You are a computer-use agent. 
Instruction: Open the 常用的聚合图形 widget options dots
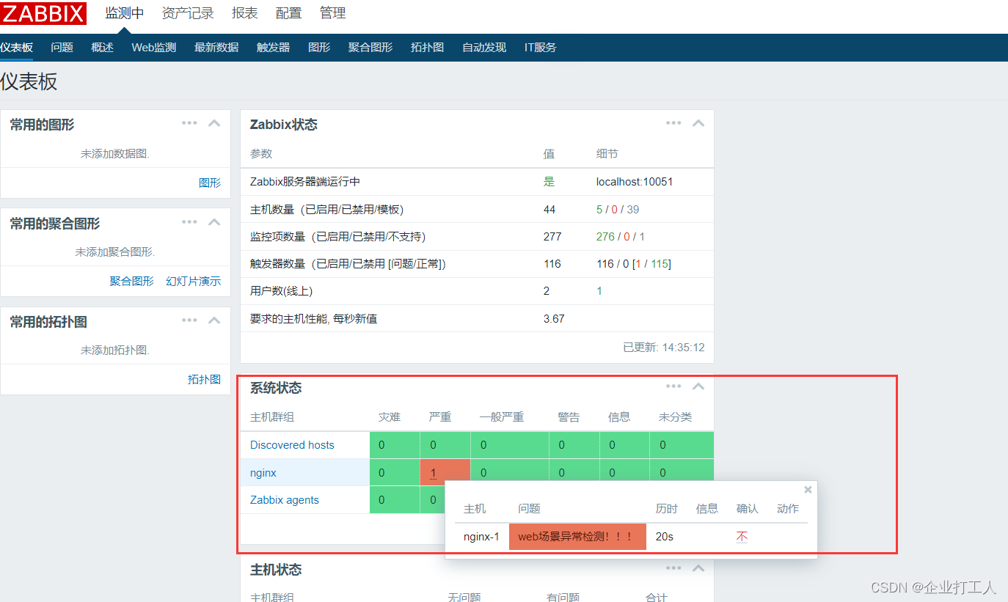click(189, 222)
